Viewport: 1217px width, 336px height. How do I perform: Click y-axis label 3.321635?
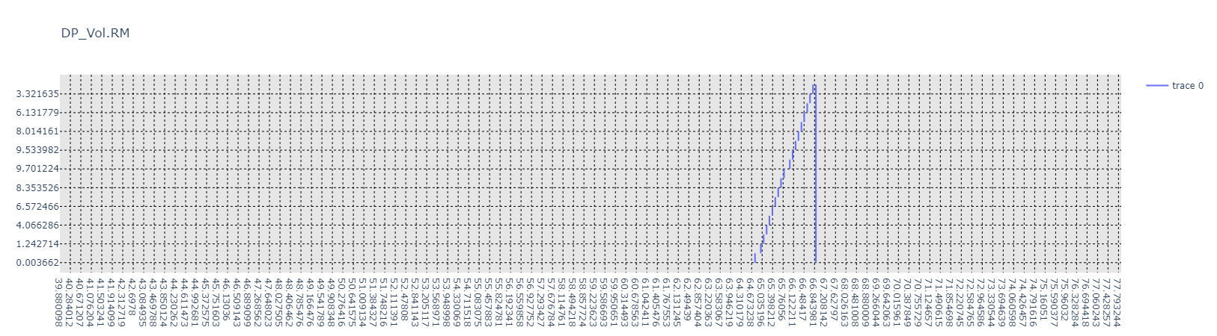coord(37,93)
